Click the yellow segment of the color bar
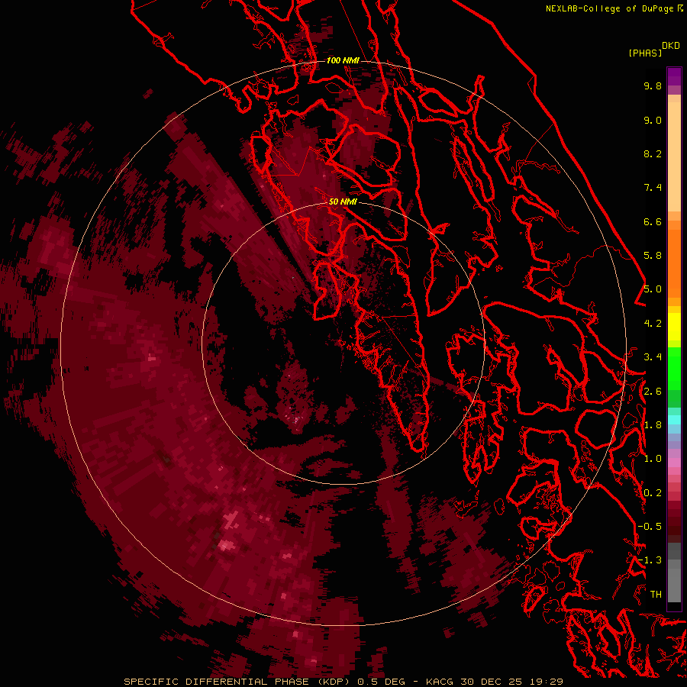This screenshot has height=687, width=687. pyautogui.click(x=674, y=327)
